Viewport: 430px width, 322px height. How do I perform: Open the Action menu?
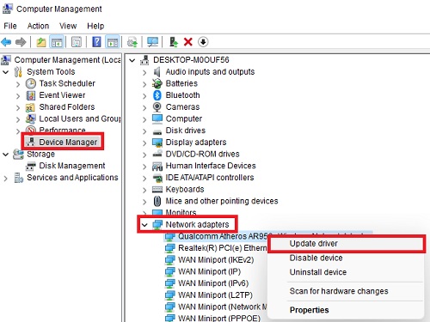(38, 26)
